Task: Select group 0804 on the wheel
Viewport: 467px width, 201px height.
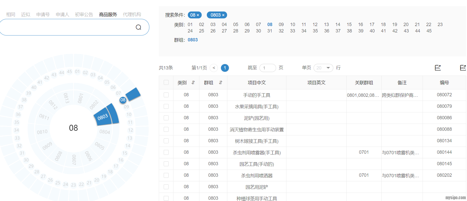Action: 105,132
